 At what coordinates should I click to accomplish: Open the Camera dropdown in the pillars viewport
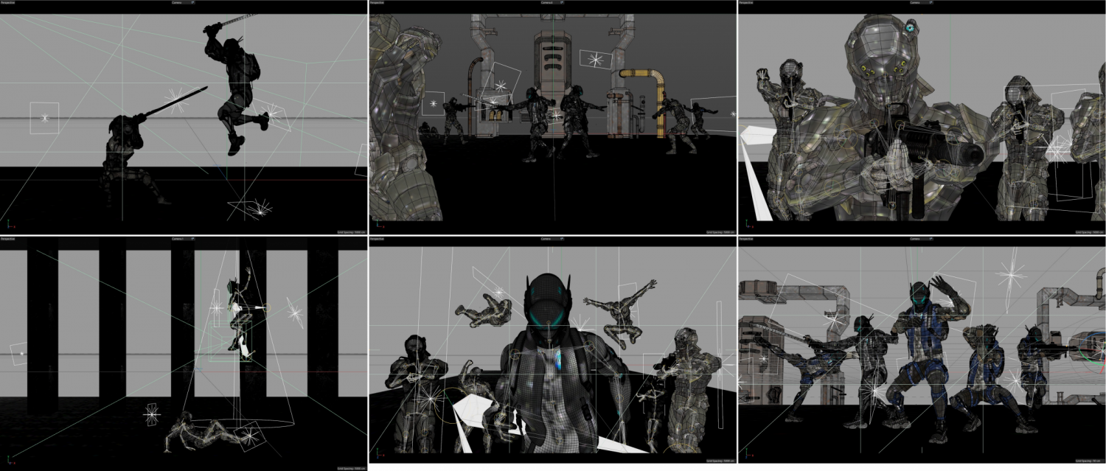(x=180, y=239)
